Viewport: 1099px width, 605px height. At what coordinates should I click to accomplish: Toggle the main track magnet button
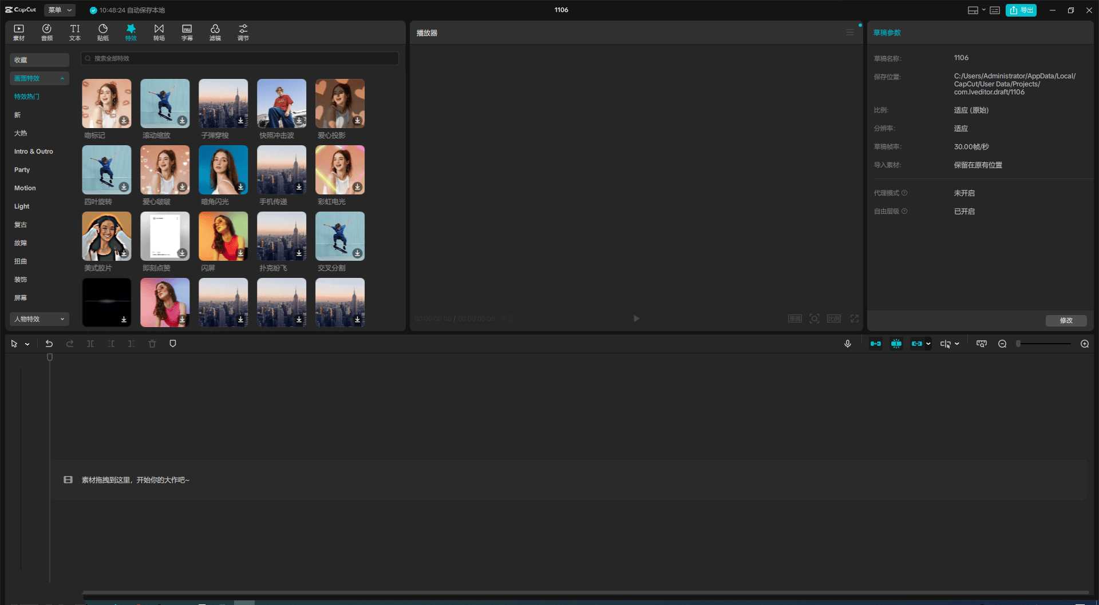point(876,344)
